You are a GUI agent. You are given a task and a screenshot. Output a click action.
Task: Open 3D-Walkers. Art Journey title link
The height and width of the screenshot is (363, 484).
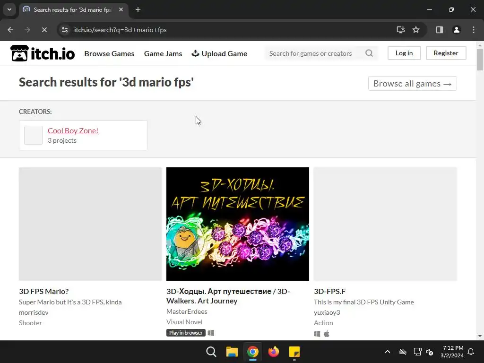pos(228,296)
